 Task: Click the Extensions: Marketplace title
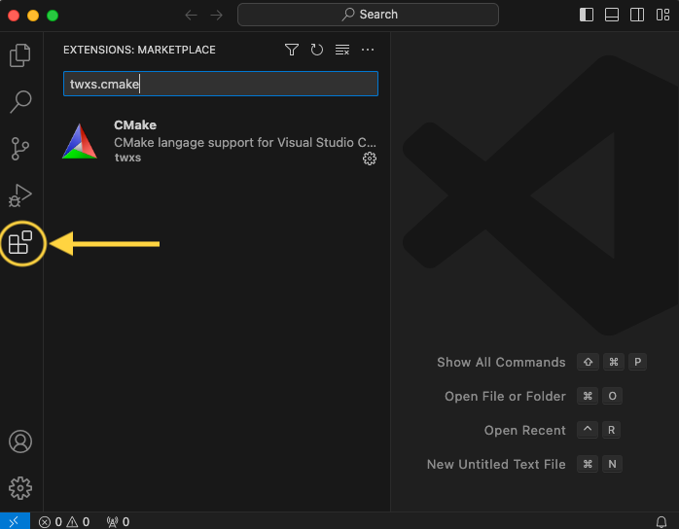(139, 50)
